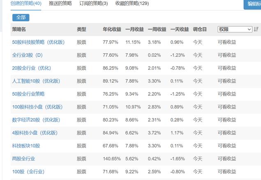Click the sort icon beside 权限 dropdown
This screenshot has width=261, height=180.
coord(256,29)
